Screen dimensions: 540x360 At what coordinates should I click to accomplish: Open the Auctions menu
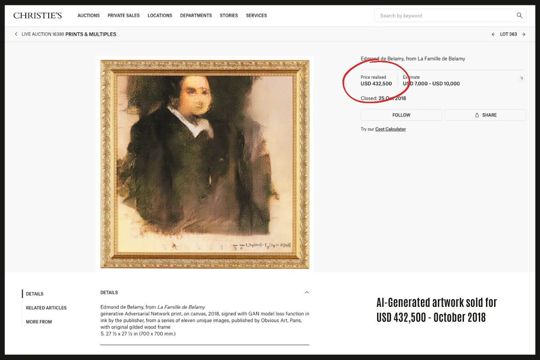[x=89, y=15]
